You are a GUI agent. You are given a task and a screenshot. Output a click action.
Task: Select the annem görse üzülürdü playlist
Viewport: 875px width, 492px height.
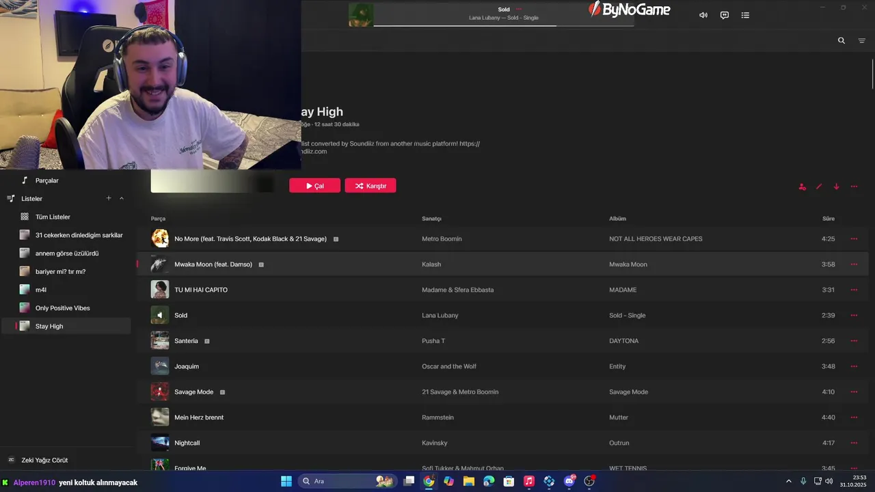(67, 254)
